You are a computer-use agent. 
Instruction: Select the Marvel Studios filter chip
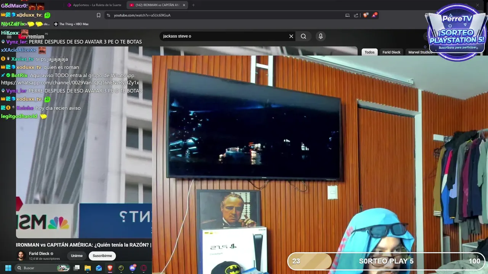click(420, 52)
